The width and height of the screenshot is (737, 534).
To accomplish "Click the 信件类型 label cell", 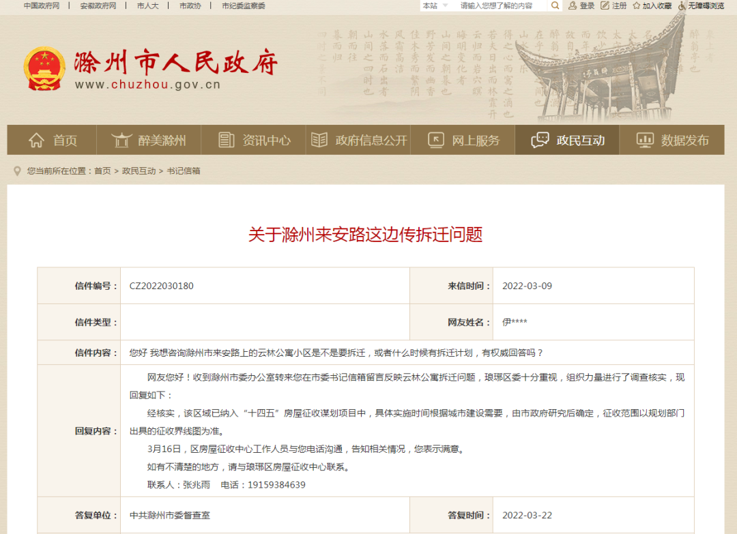I will (79, 322).
